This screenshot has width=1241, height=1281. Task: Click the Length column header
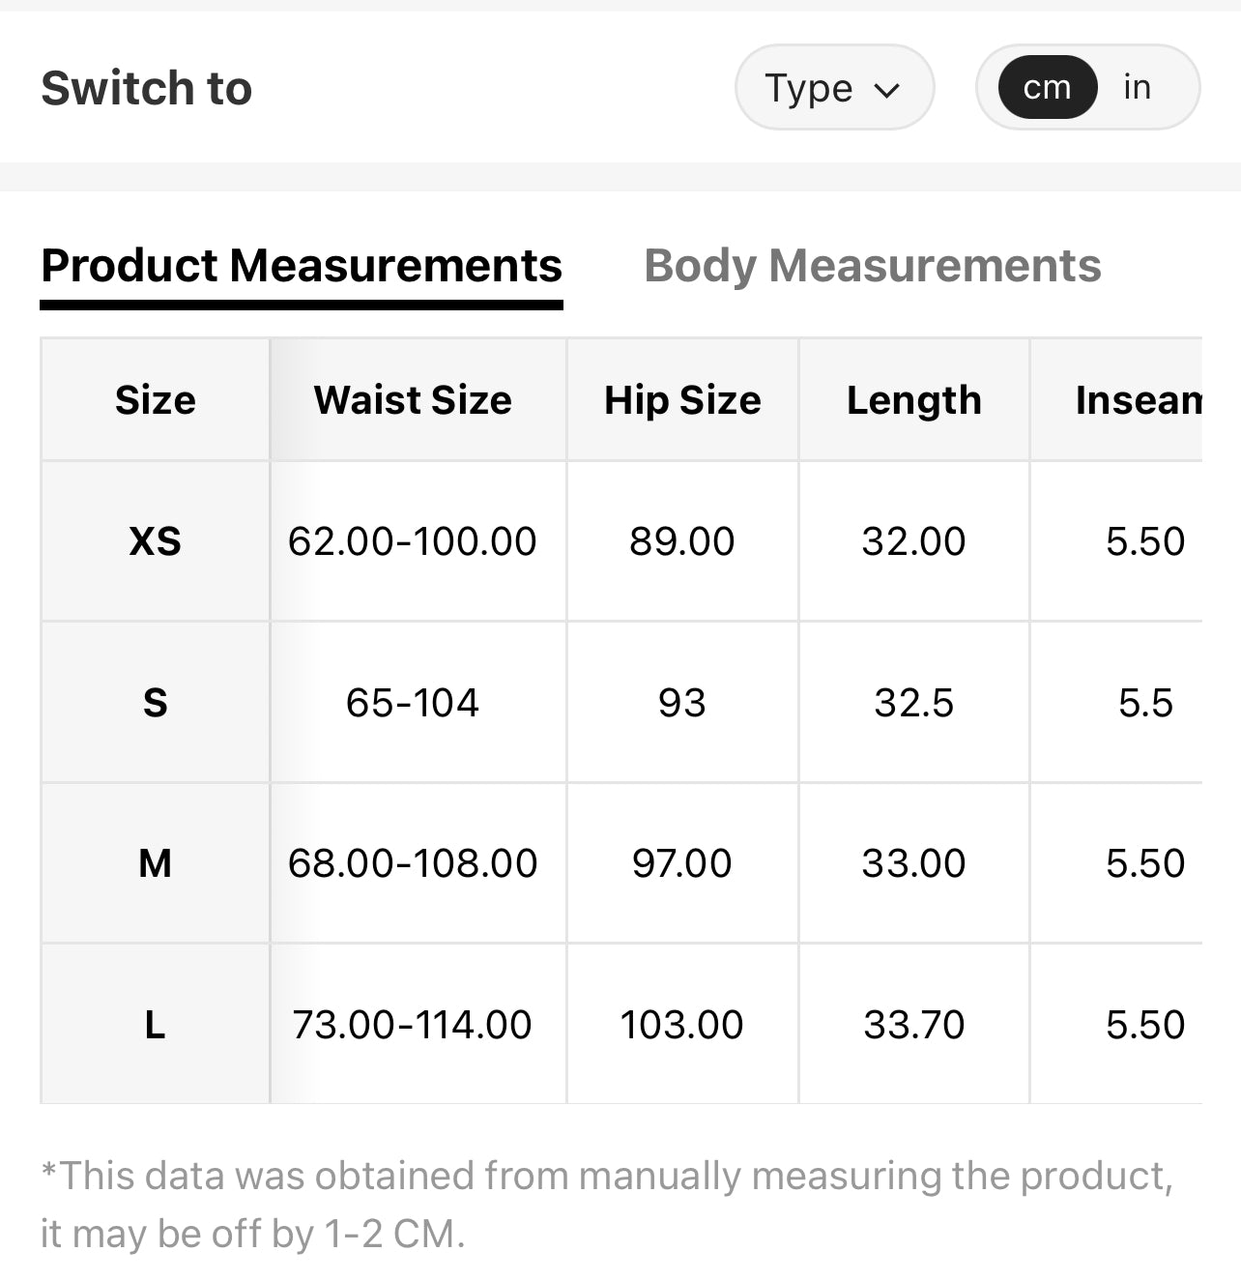[x=914, y=400]
